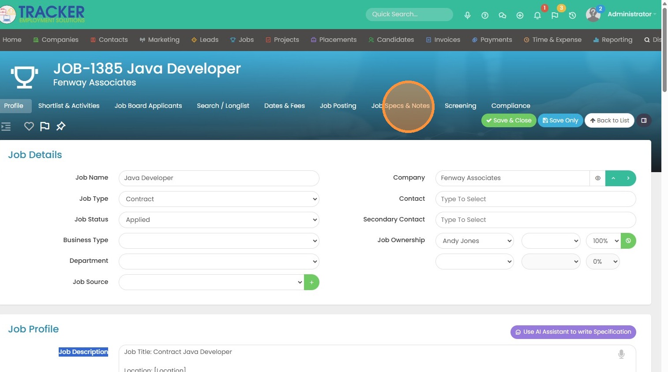
Task: Open the Job Type dropdown
Action: pos(219,199)
